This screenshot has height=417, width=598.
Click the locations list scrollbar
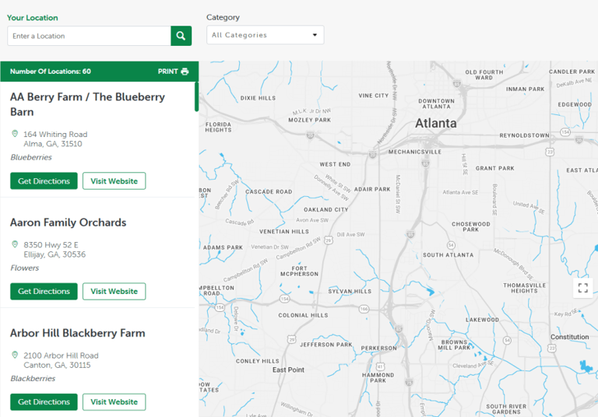(x=196, y=97)
